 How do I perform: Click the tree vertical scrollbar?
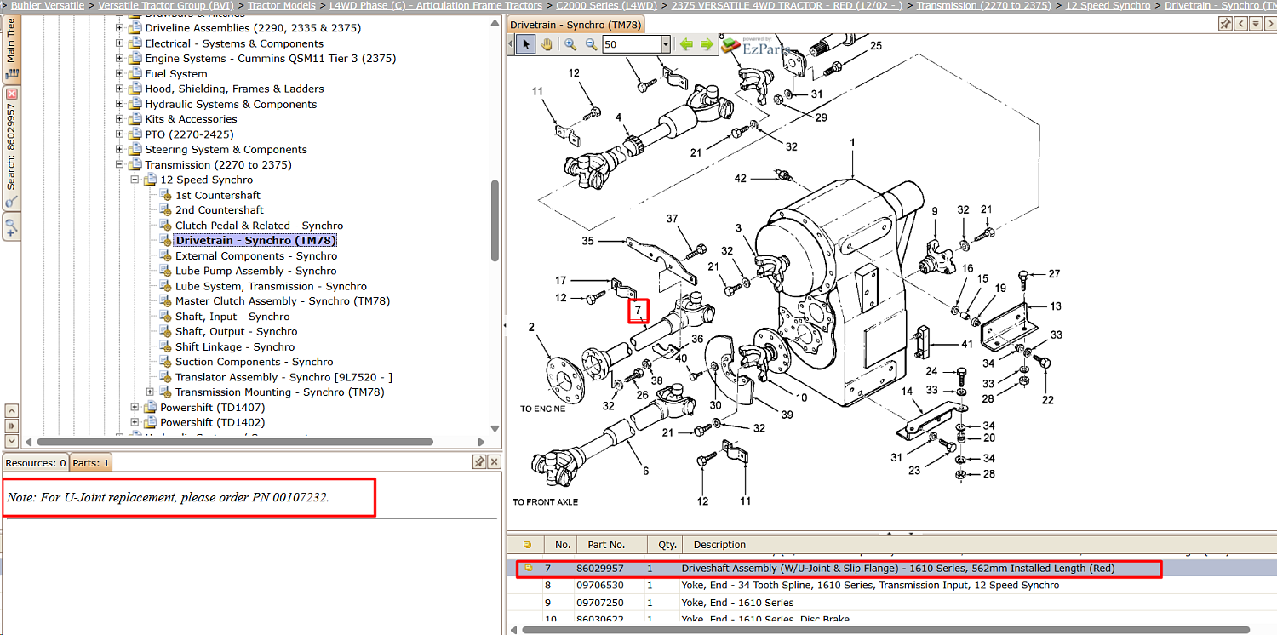tap(495, 221)
